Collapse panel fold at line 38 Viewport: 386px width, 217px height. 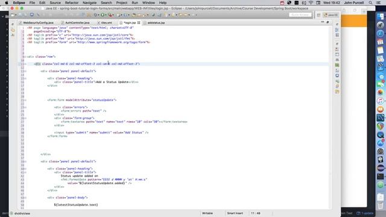25,162
